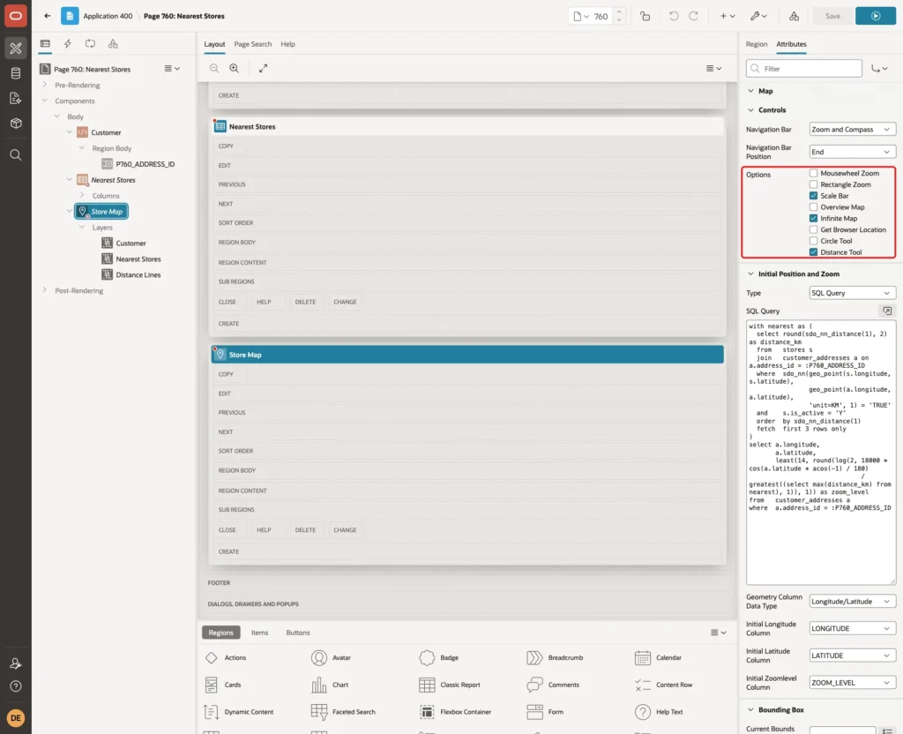Switch to the Rendering tree tab icon

point(45,44)
